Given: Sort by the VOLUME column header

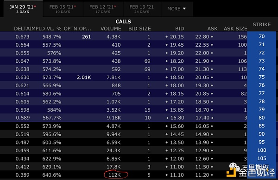Looking at the screenshot, I should click(x=111, y=29).
